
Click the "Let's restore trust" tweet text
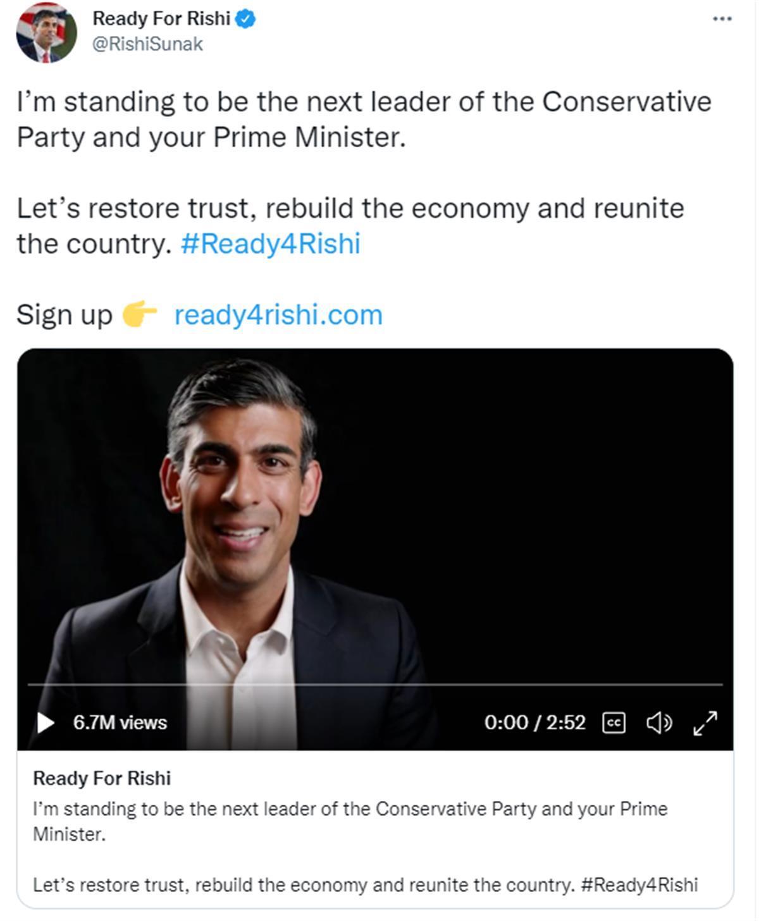(350, 209)
